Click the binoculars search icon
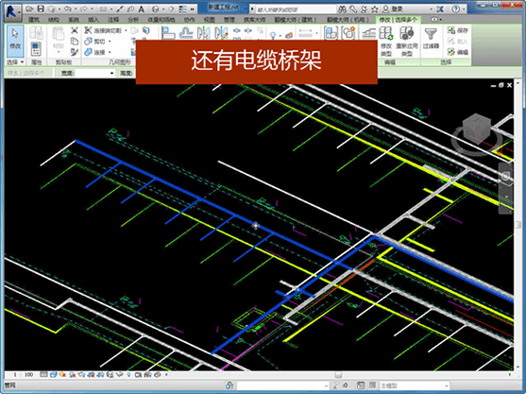 pyautogui.click(x=342, y=9)
